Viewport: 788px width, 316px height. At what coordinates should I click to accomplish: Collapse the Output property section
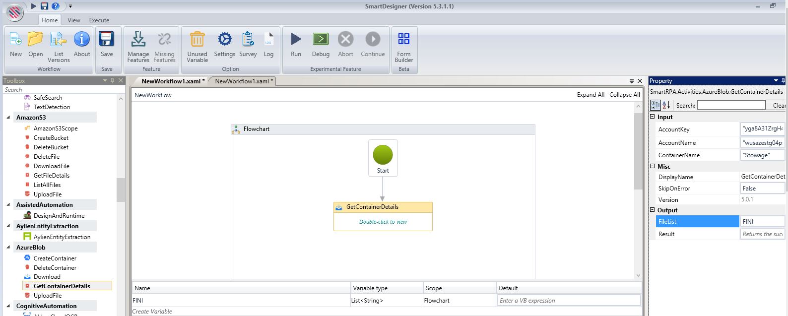click(653, 210)
